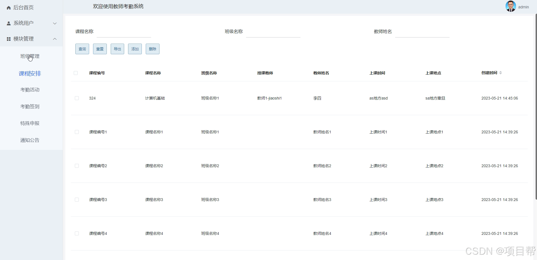
Task: Click the cell 课程名称4
Action: coord(154,233)
